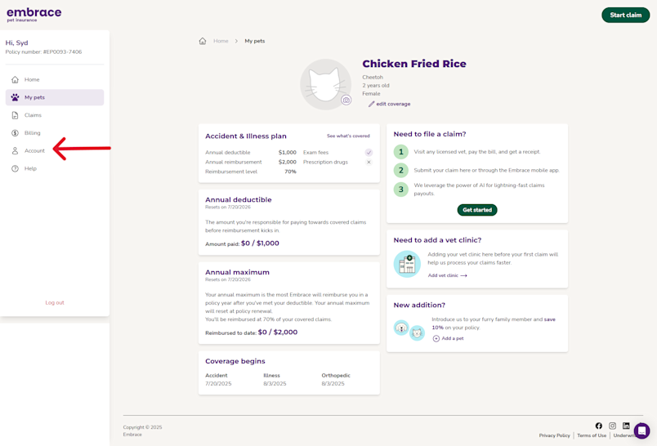This screenshot has width=657, height=446.
Task: Click the Hi, Syd greeting
Action: (17, 42)
